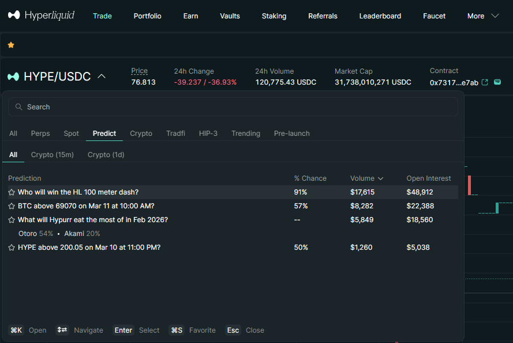The image size is (513, 343).
Task: Open the Portfolio page link
Action: (x=147, y=16)
